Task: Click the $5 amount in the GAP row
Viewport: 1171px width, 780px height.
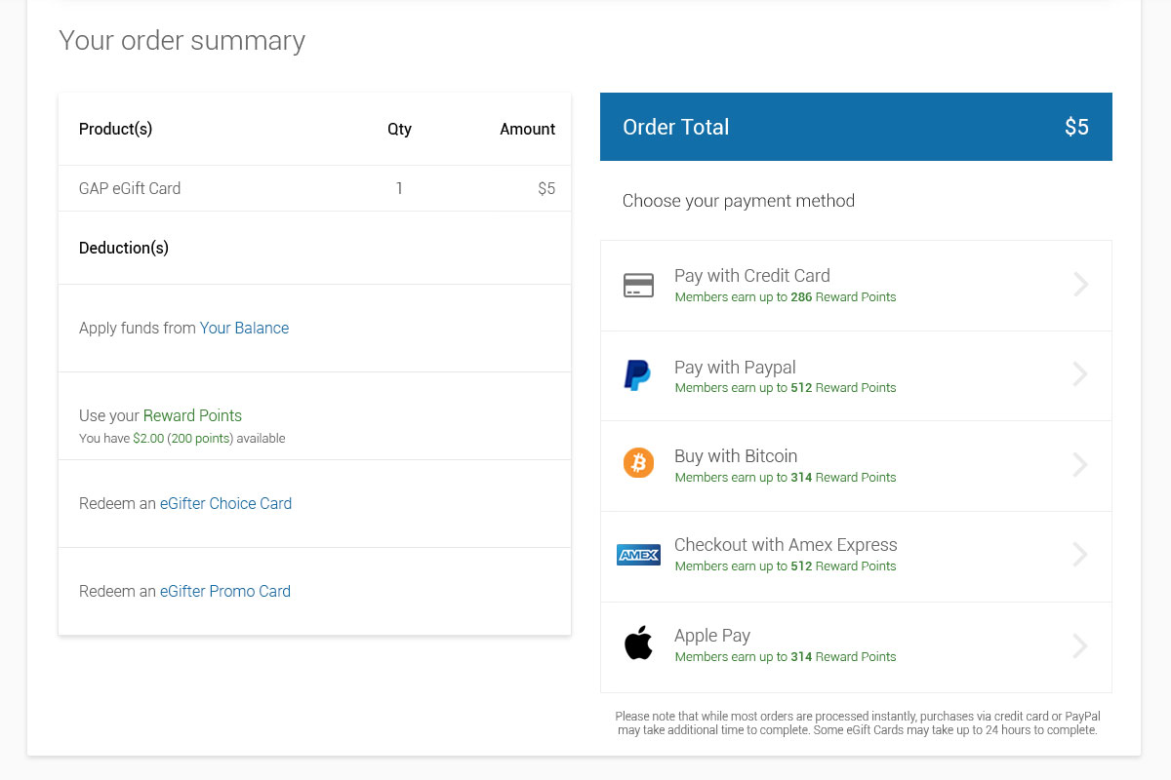Action: pyautogui.click(x=546, y=188)
